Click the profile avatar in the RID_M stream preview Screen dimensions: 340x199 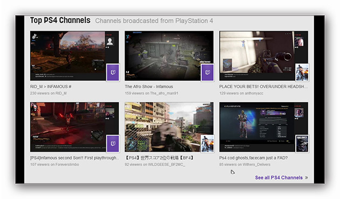(110, 41)
